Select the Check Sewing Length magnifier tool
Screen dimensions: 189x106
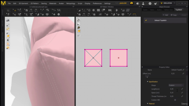point(94,14)
